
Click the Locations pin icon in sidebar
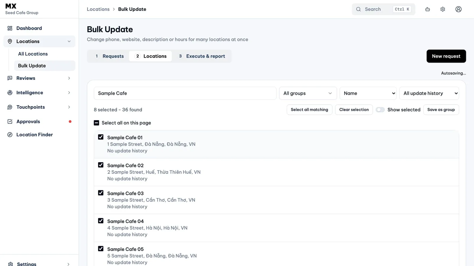(10, 41)
